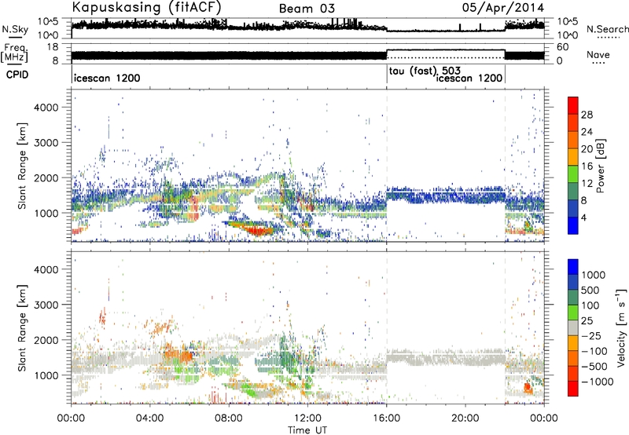Click the 'CPID' row label
The height and width of the screenshot is (435, 629).
pyautogui.click(x=17, y=75)
